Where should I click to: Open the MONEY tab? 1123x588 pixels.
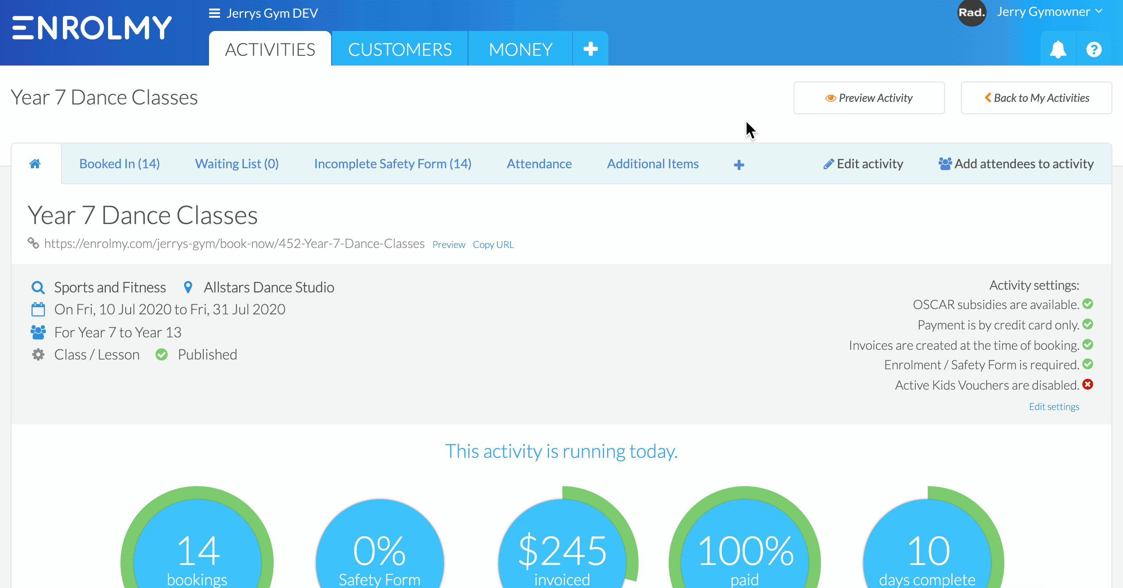coord(520,49)
